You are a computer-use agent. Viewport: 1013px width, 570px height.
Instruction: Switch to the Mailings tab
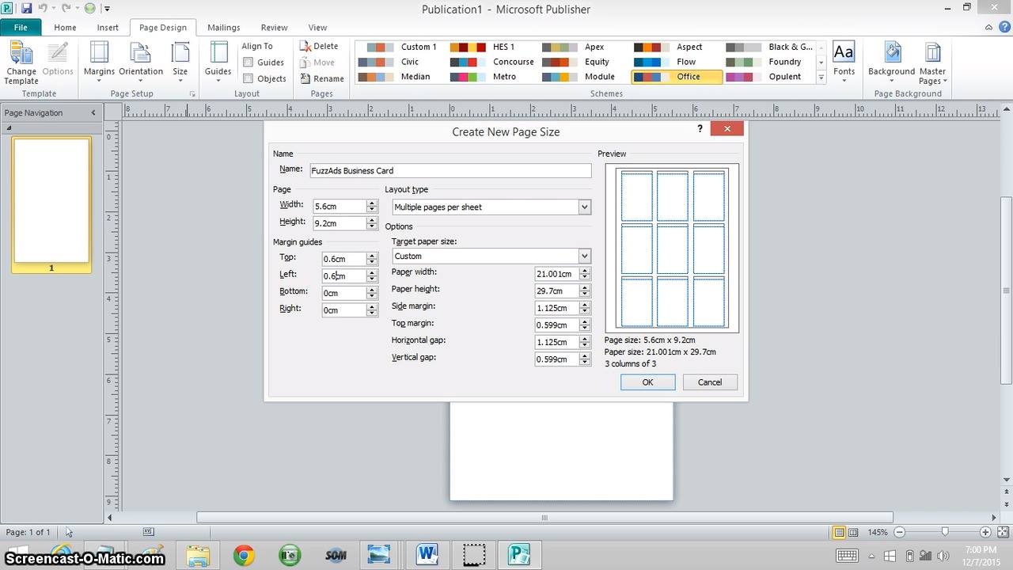point(224,28)
